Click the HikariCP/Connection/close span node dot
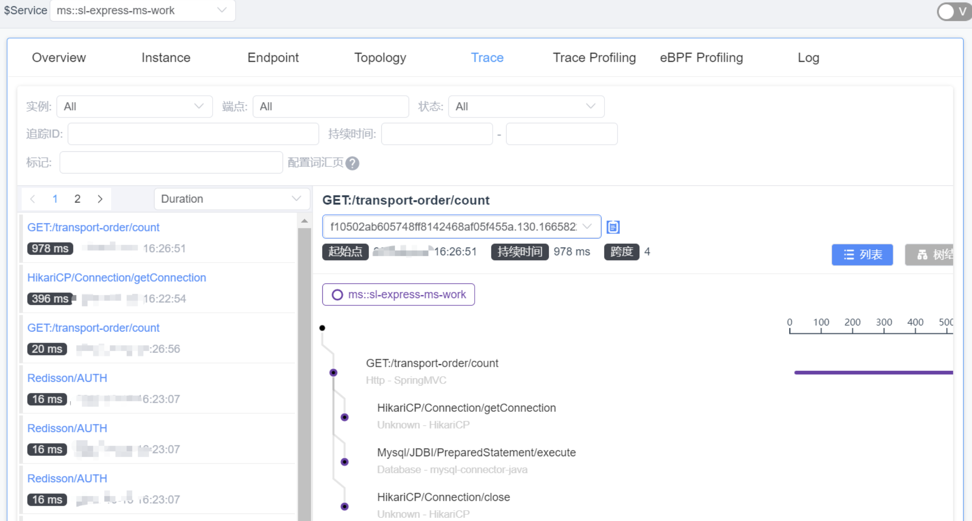The height and width of the screenshot is (521, 972). (x=345, y=507)
